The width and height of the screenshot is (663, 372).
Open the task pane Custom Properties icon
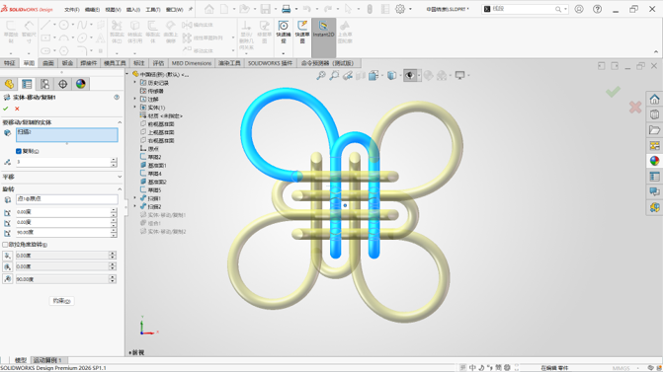(654, 176)
